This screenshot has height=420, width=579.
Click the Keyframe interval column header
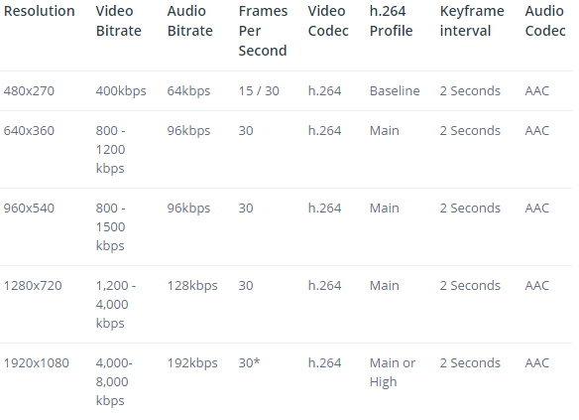coord(472,21)
